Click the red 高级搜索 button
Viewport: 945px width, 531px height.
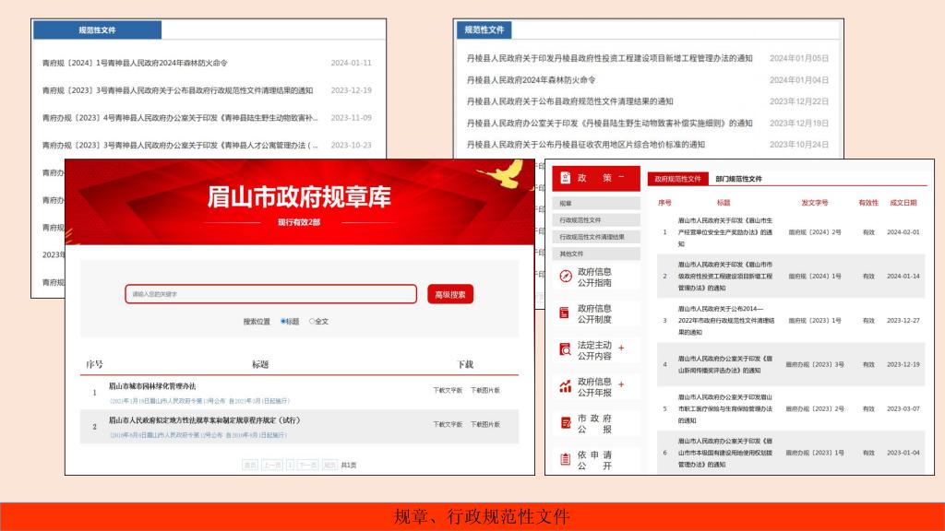pyautogui.click(x=450, y=294)
